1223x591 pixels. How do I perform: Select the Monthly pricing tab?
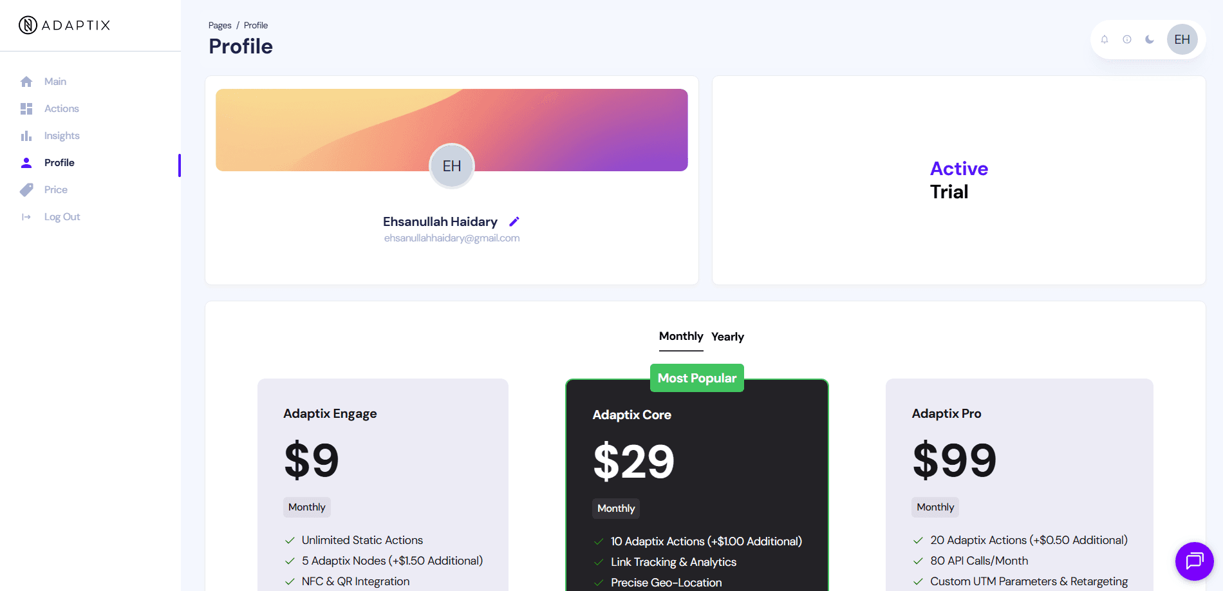point(680,336)
